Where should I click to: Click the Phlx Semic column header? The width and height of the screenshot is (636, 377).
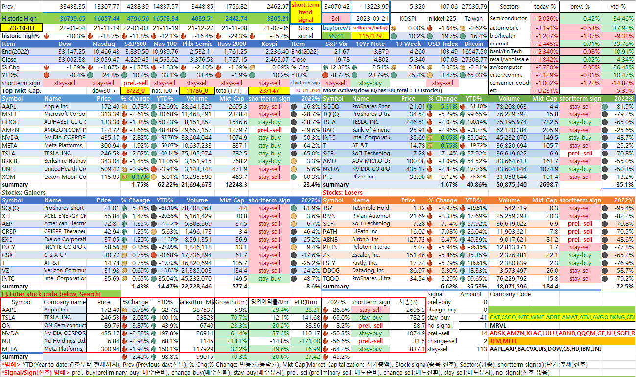click(197, 44)
